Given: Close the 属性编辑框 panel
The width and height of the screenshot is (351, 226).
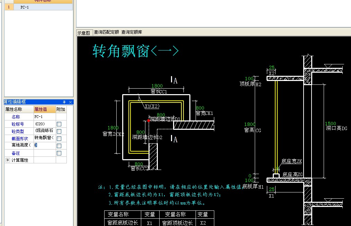Looking at the screenshot, I should pyautogui.click(x=70, y=102).
